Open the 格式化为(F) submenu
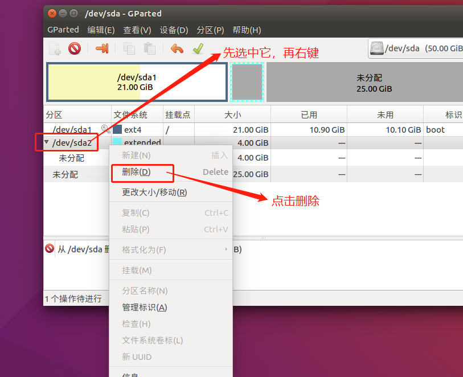 tap(171, 250)
